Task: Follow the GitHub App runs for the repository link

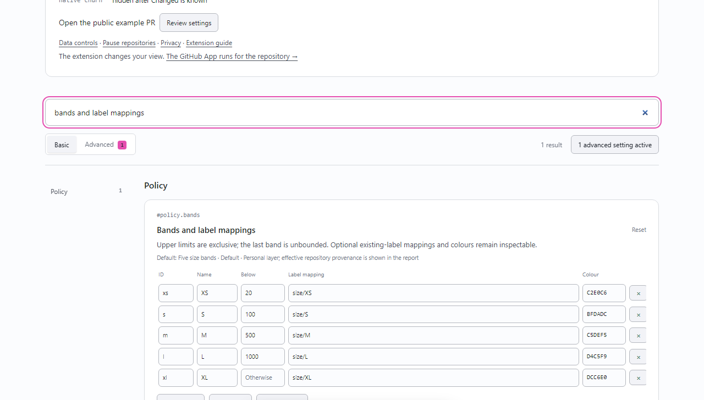Action: coord(232,56)
